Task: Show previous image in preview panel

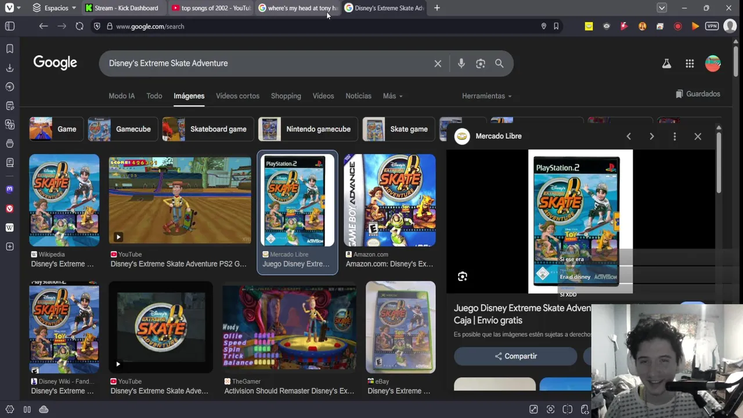Action: click(628, 136)
